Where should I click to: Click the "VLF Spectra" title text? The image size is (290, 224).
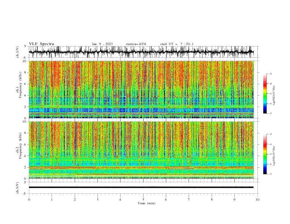41,44
